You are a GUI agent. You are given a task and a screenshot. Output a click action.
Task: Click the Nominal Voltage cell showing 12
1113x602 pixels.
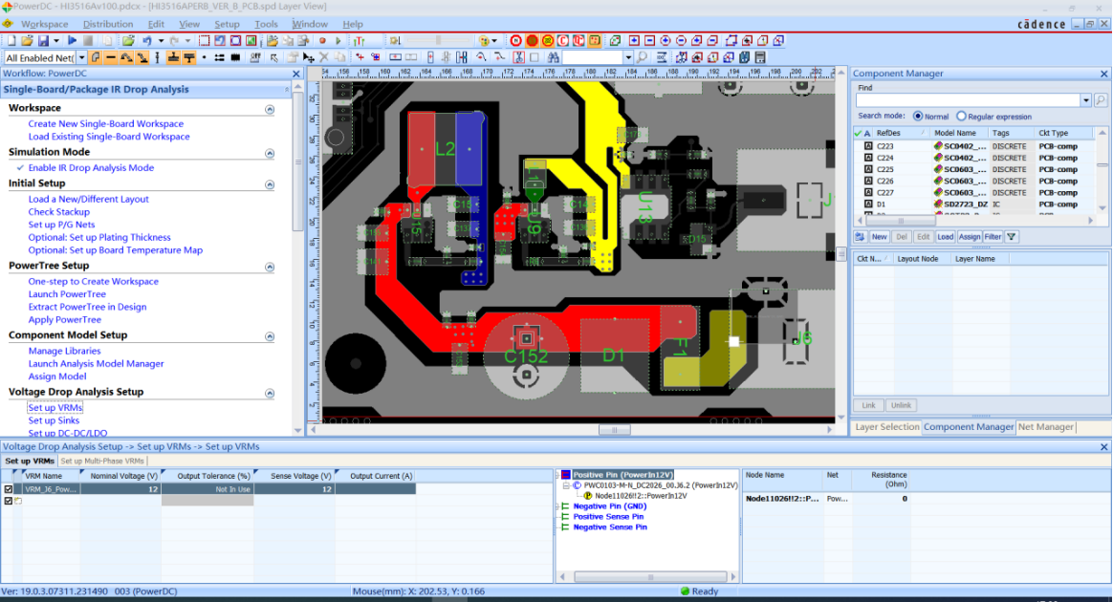120,489
